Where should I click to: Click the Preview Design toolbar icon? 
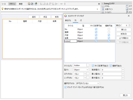pyautogui.click(x=36, y=4)
